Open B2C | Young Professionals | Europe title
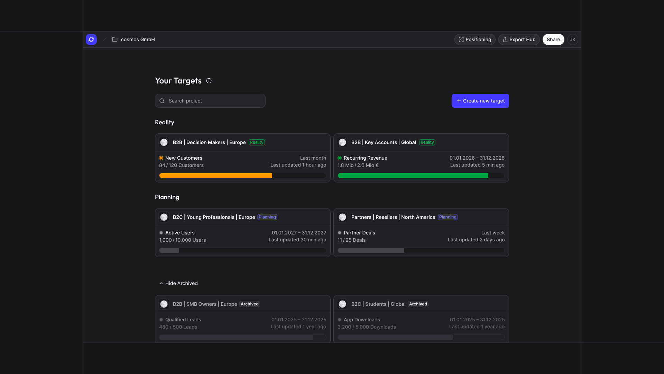The height and width of the screenshot is (374, 664). click(214, 217)
